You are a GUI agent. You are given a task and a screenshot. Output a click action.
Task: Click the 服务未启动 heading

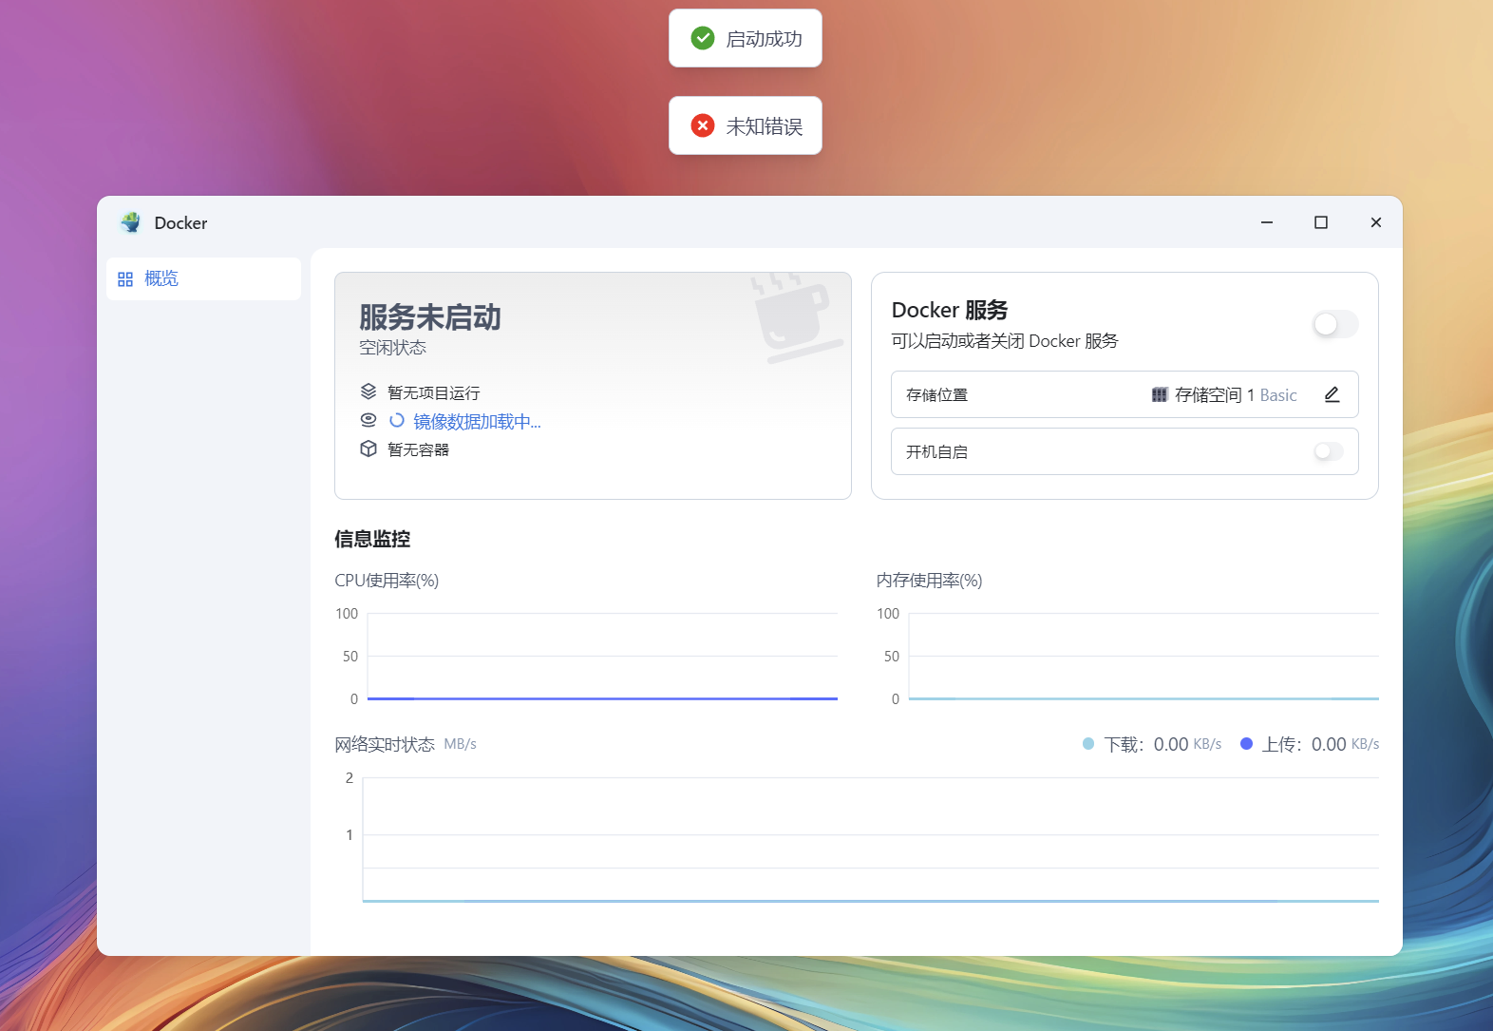pyautogui.click(x=430, y=316)
